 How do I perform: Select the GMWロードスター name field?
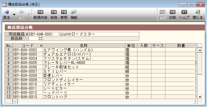pos(99,34)
